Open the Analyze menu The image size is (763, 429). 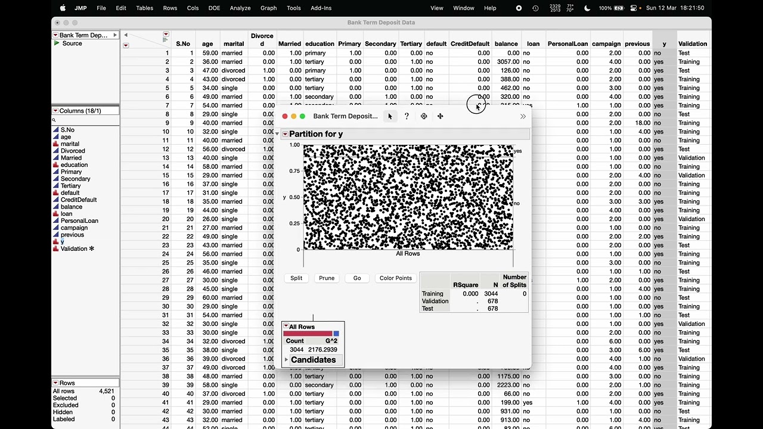pyautogui.click(x=240, y=8)
